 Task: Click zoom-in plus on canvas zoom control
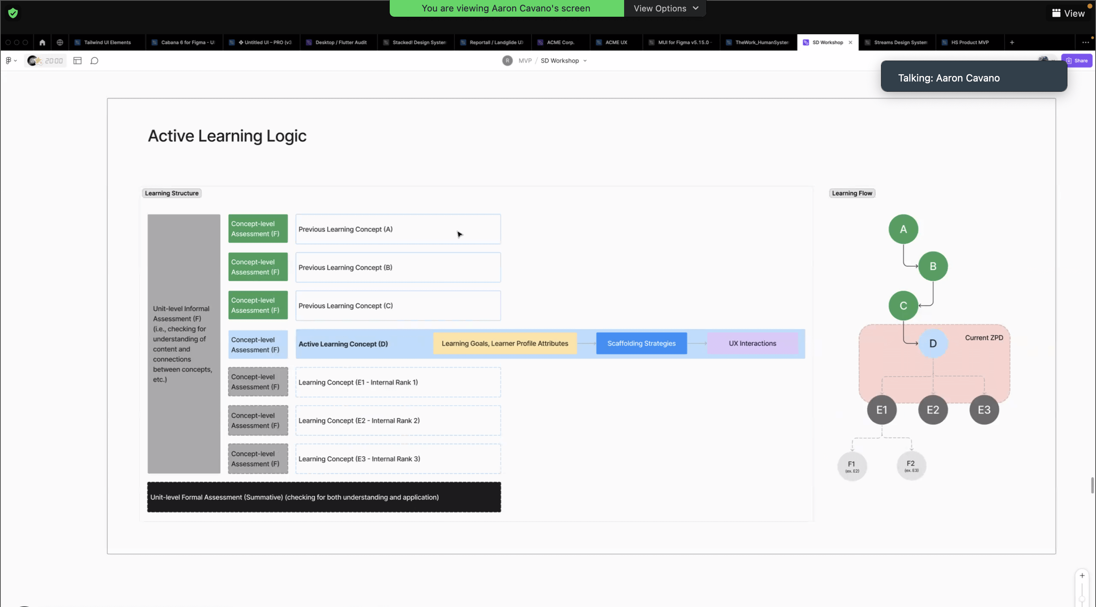1082,575
